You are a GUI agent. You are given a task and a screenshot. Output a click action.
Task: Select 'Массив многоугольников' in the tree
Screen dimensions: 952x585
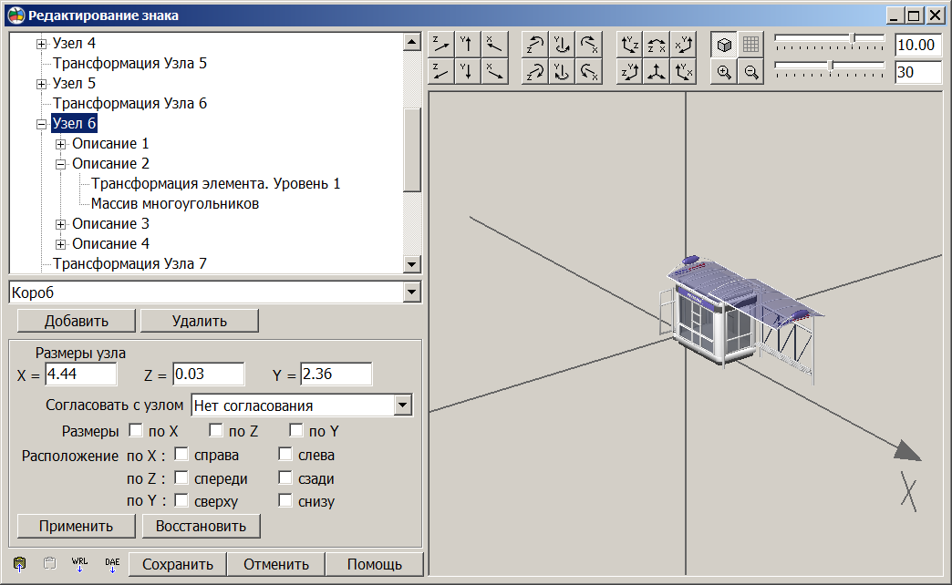pos(175,204)
